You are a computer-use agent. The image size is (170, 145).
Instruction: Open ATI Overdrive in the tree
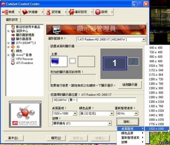pyautogui.click(x=24, y=63)
